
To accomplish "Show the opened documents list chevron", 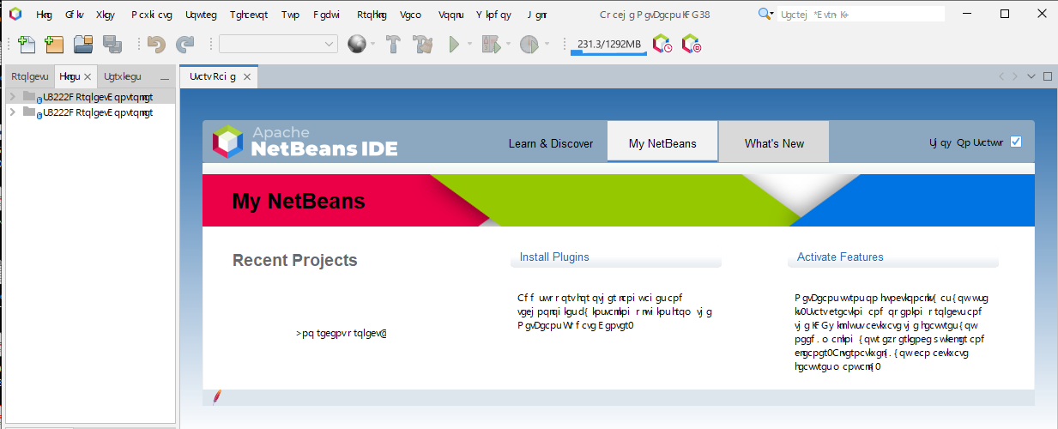I will click(1031, 76).
